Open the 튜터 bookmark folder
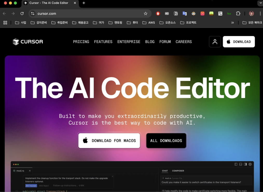Viewport: 263px width, 192px height. (x=132, y=23)
